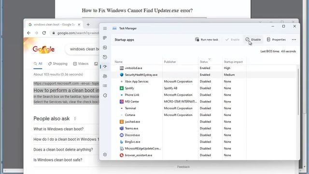Click the Spotify app icon in list

[x=122, y=88]
